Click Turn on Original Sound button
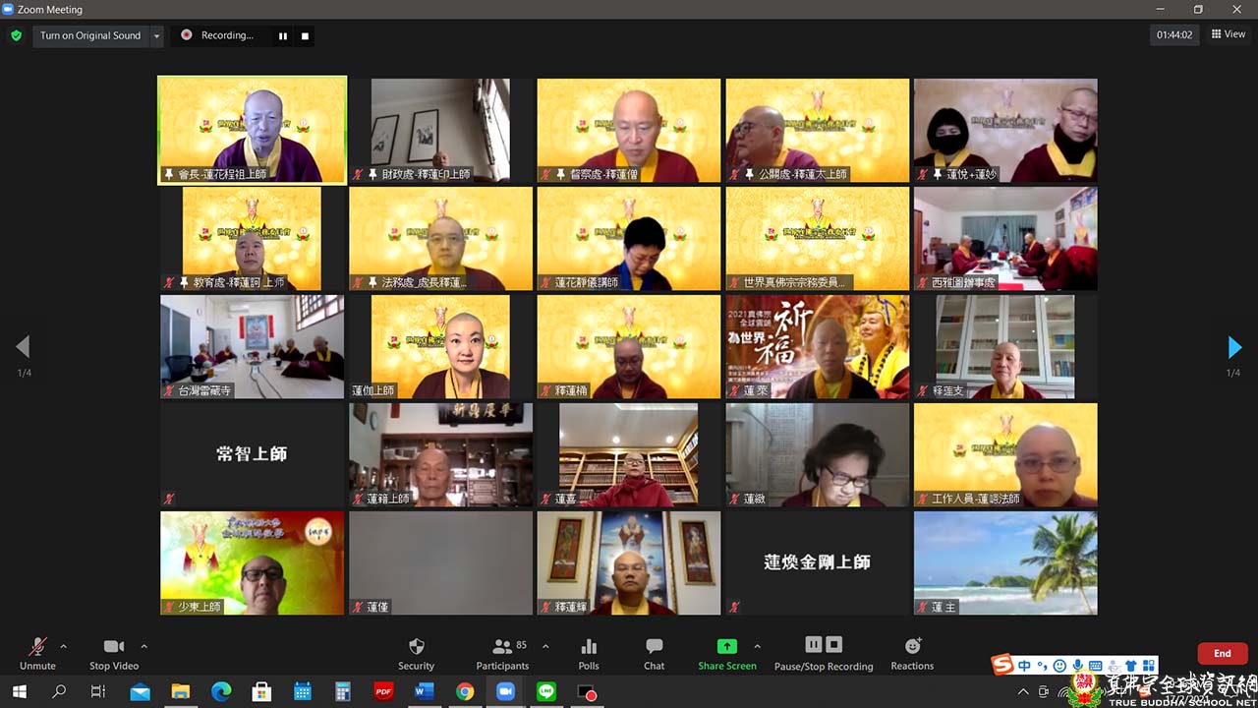The image size is (1258, 708). [x=90, y=35]
